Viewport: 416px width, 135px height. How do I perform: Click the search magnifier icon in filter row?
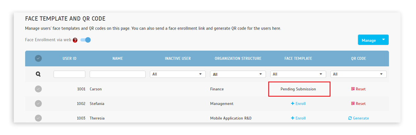coord(38,74)
